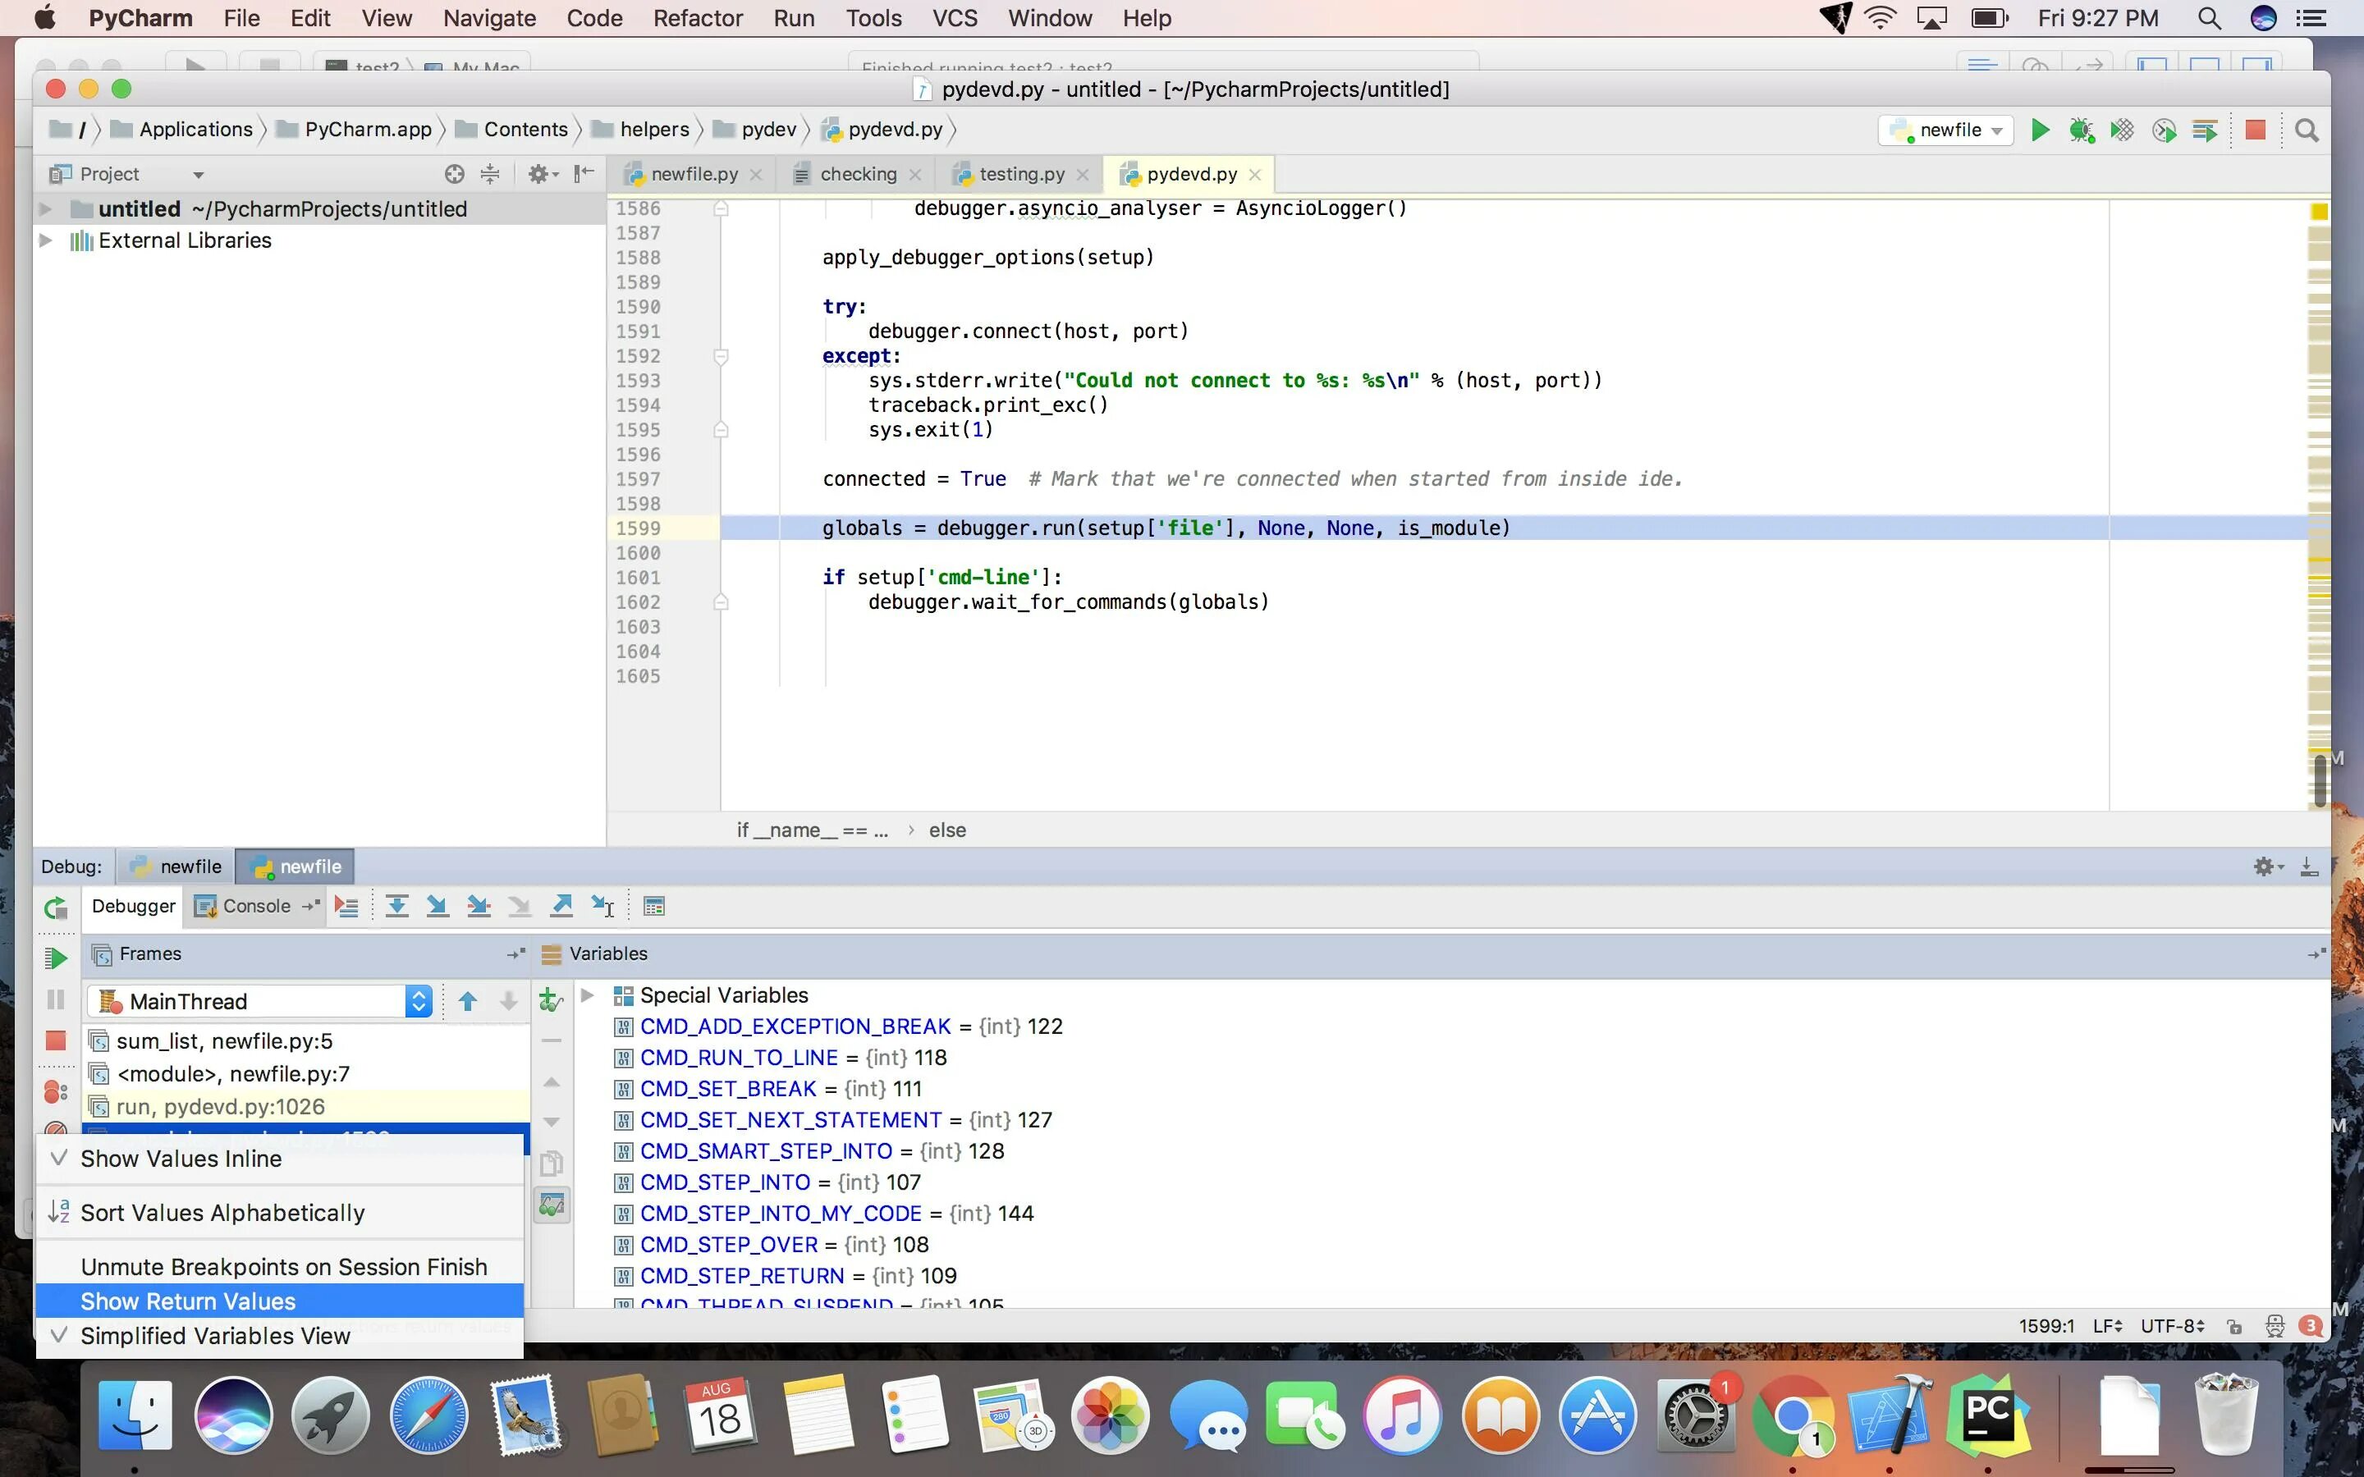Enable Sort Values Alphabetically
The height and width of the screenshot is (1477, 2364).
[222, 1212]
